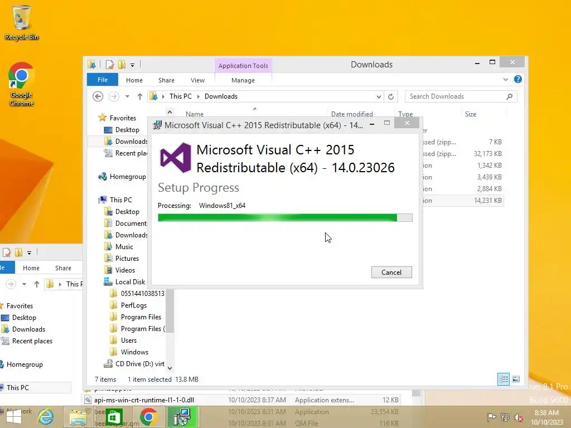Click the New folder quick access icon in Downloads title bar
This screenshot has height=428, width=571.
click(x=122, y=65)
